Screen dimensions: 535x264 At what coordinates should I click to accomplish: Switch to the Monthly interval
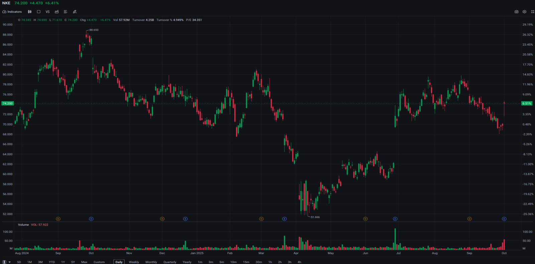click(151, 262)
